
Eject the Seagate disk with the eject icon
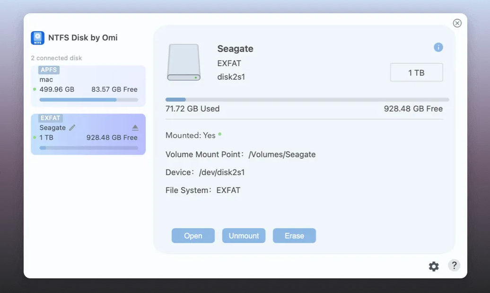[135, 128]
